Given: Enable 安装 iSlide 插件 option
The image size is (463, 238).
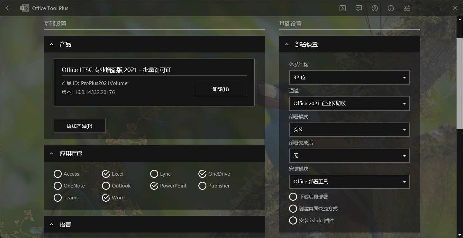Looking at the screenshot, I should tap(311, 220).
